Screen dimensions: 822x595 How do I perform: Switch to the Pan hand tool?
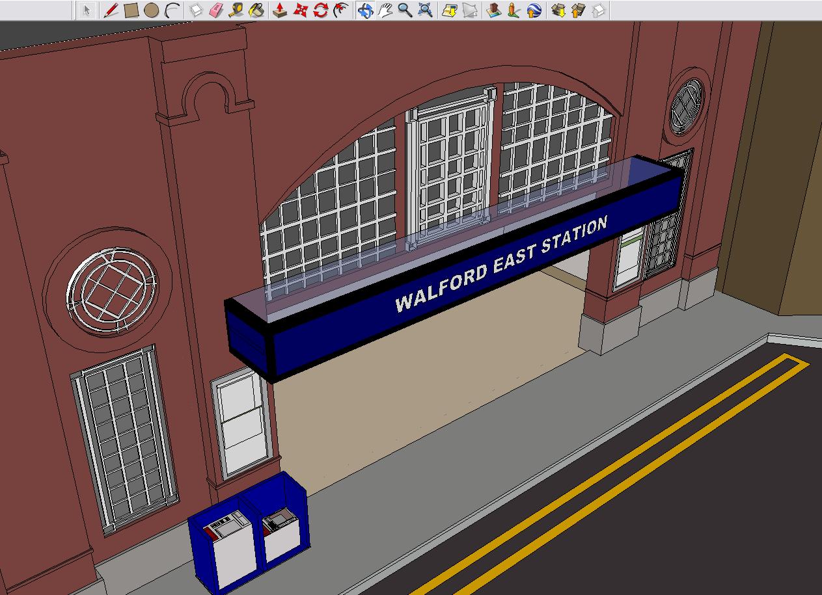(385, 10)
